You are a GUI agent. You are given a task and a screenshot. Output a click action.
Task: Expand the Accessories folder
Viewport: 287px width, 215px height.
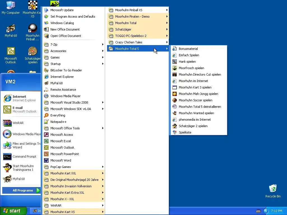point(74,51)
